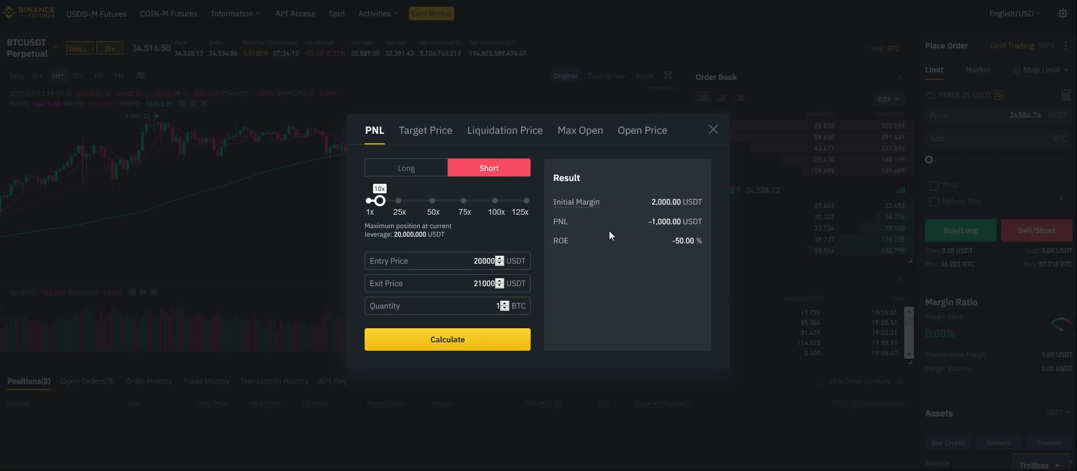
Task: Expand the chart to fullscreen
Action: click(668, 75)
